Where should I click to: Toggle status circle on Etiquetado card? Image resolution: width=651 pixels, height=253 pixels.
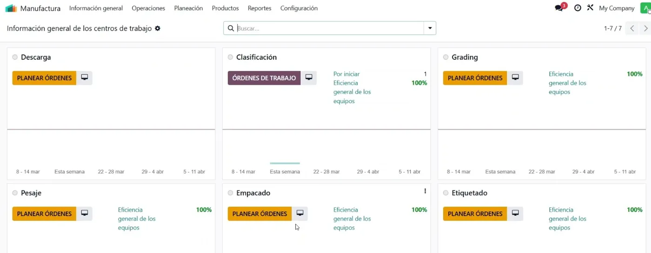[x=445, y=193]
